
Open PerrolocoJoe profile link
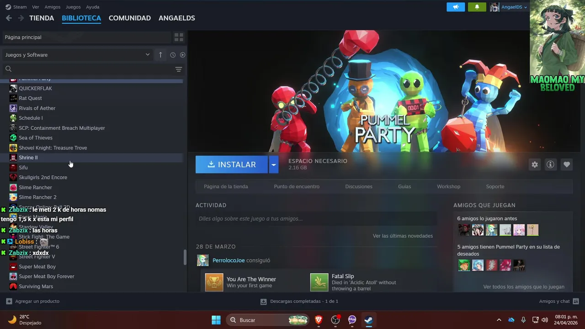pos(229,260)
